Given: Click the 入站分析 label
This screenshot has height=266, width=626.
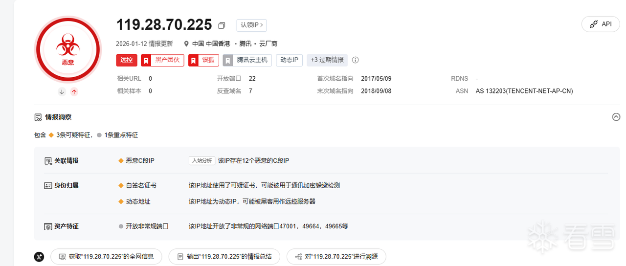Looking at the screenshot, I should 201,161.
